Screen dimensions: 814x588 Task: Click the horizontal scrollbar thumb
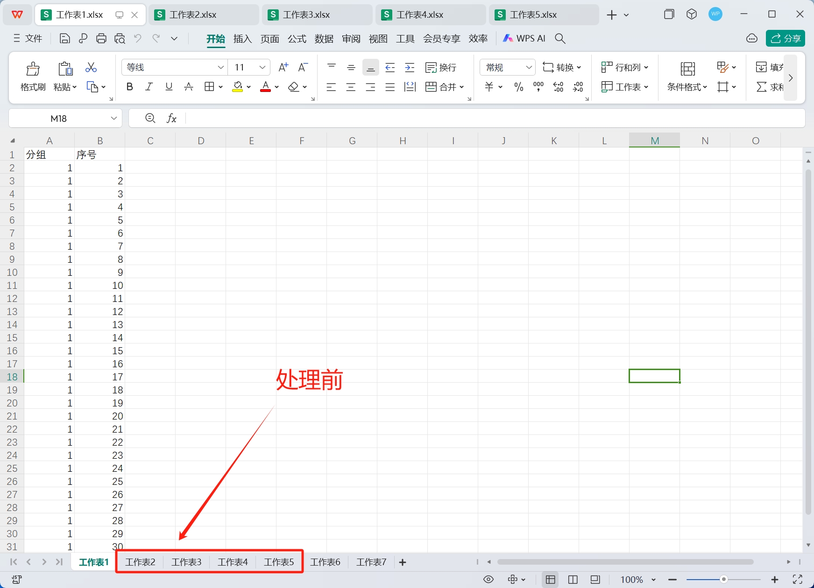point(625,562)
